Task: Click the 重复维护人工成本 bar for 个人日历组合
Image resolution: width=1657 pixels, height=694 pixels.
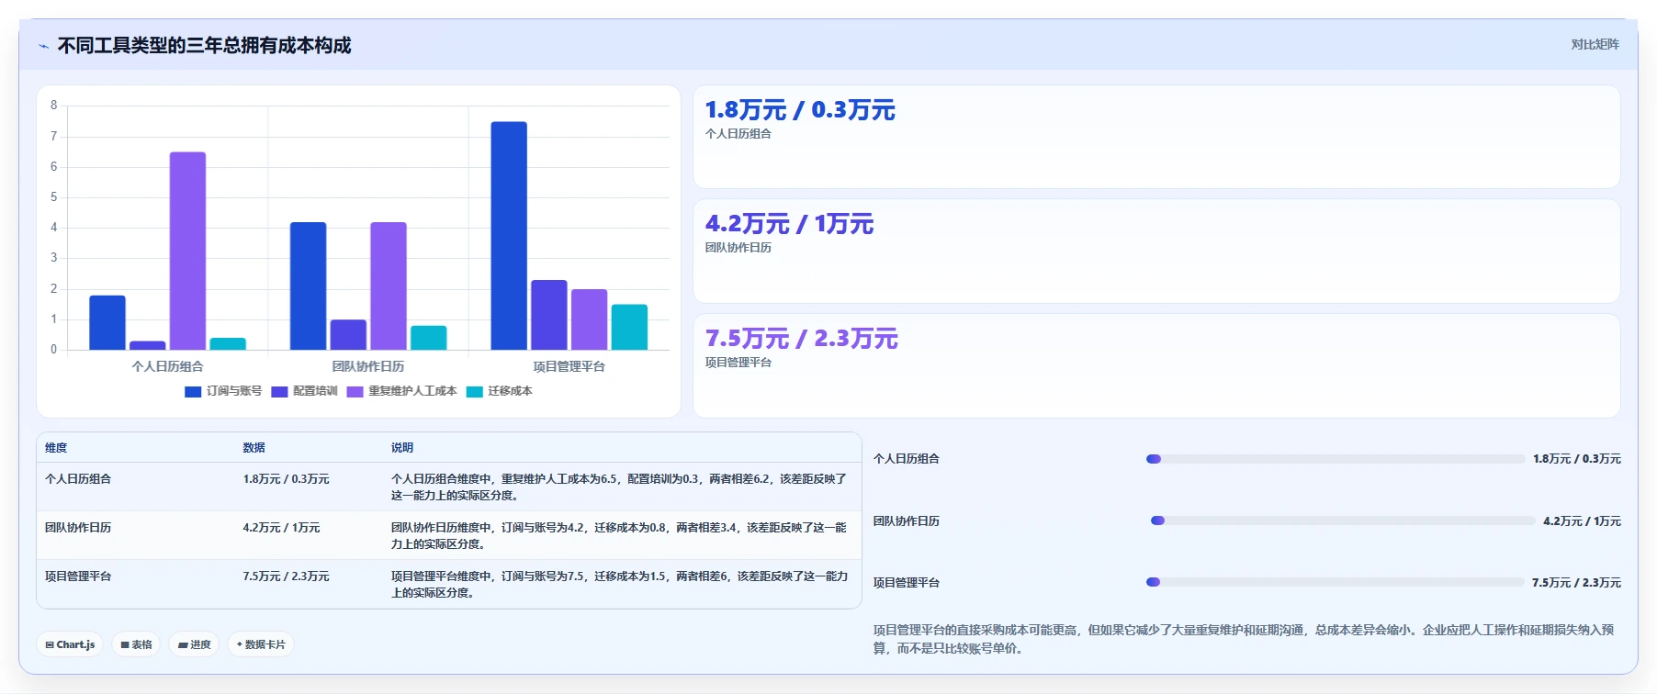Action: pos(187,251)
